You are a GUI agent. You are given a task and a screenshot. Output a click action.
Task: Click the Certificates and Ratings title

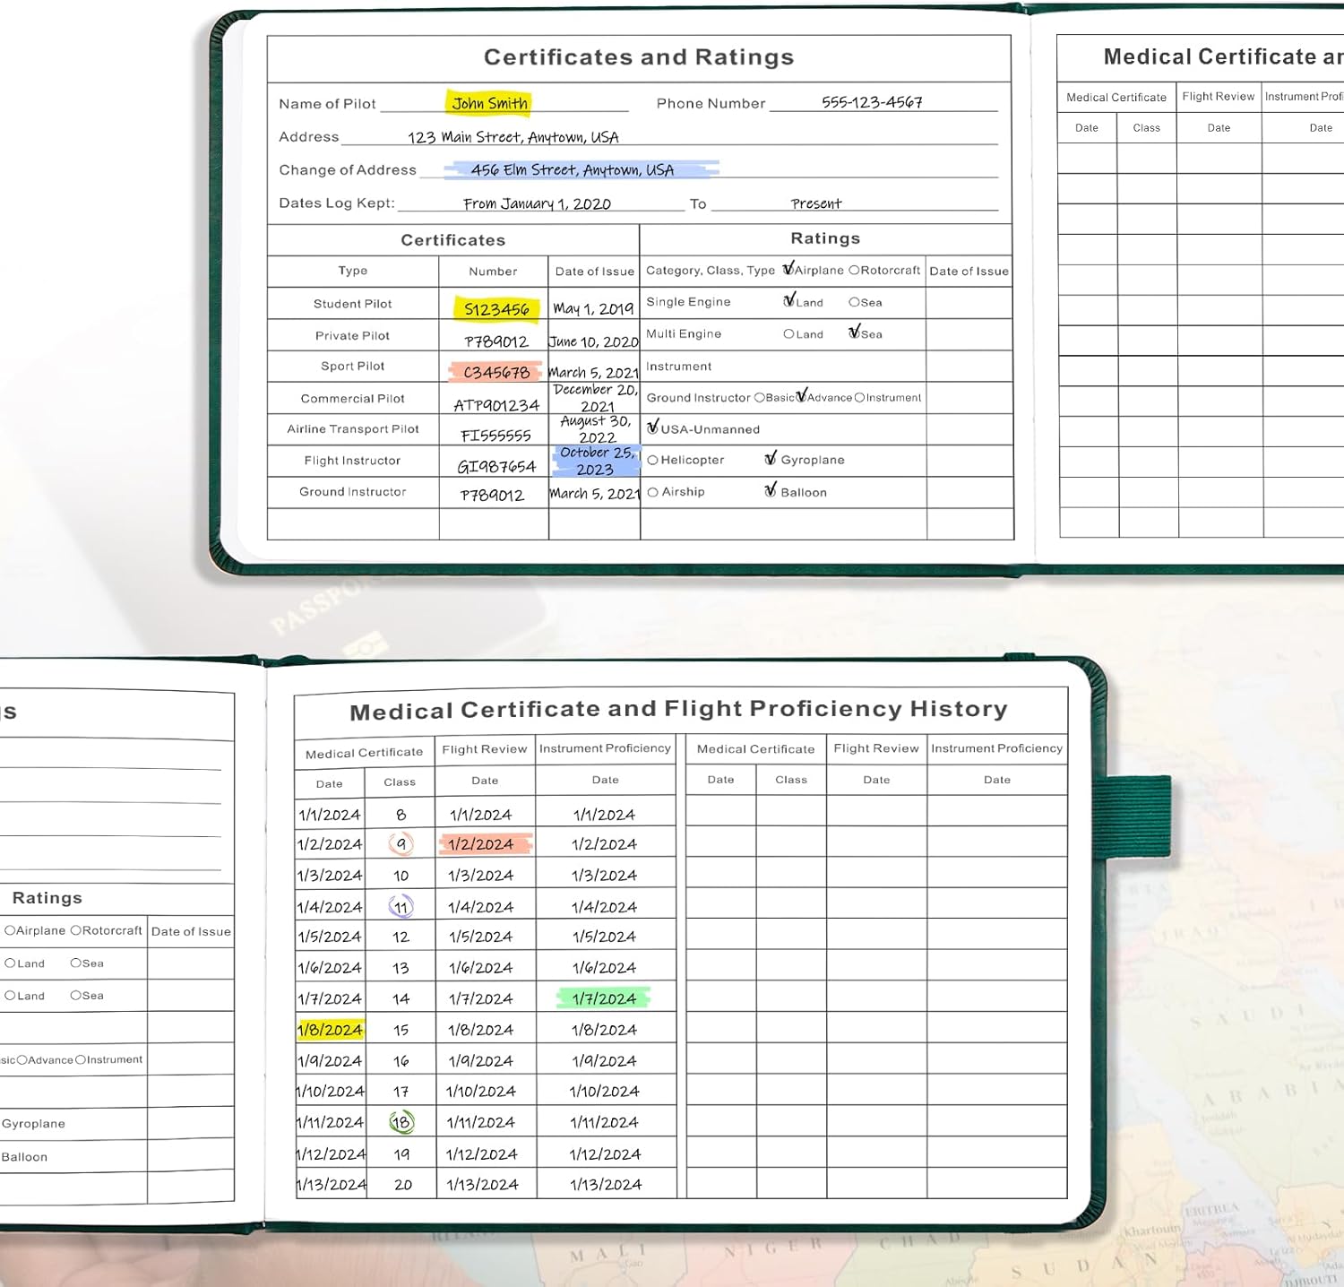(639, 57)
